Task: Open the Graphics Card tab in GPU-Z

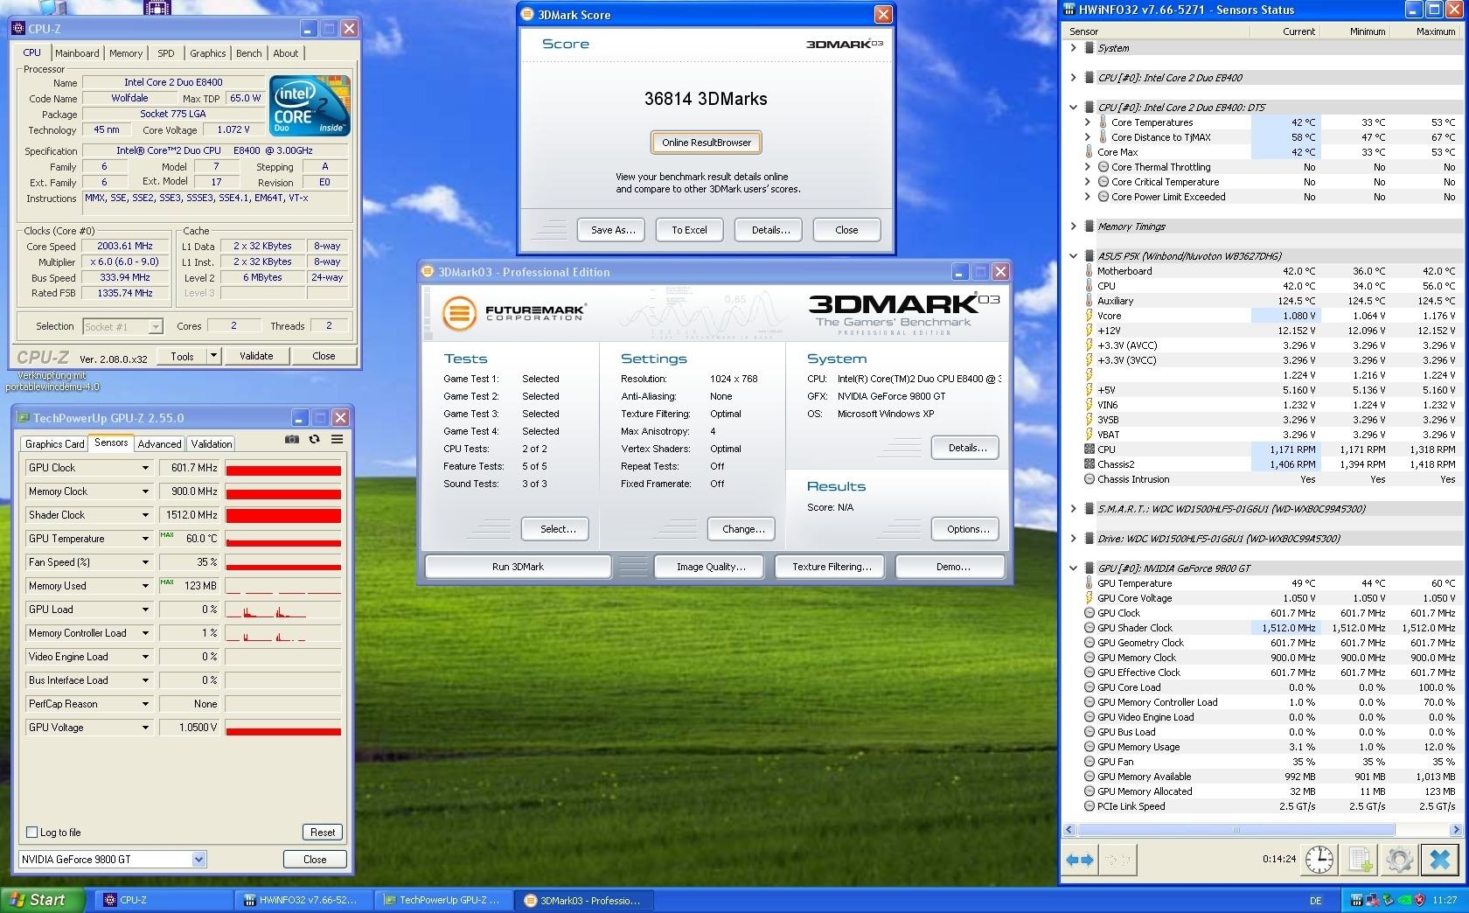Action: [55, 443]
